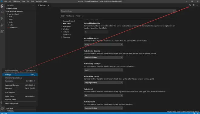
Task: Choose Keymaps menu entry
Action: (20, 88)
